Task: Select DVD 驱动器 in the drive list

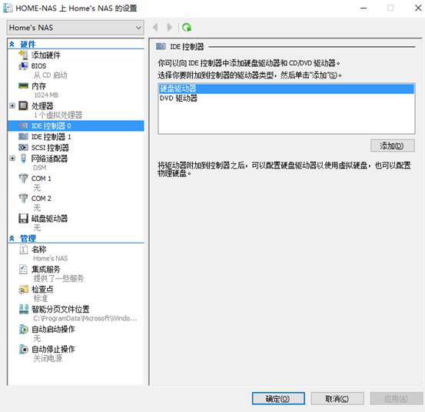Action: coord(178,98)
